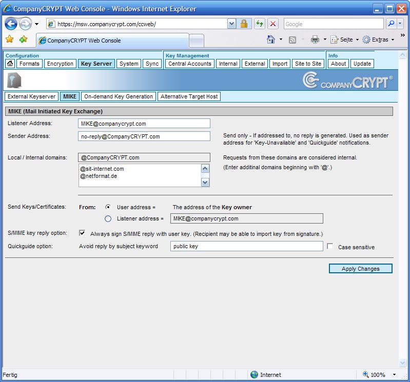Viewport: 410px width, 382px height.
Task: Open the zoom level dropdown arrow
Action: (394, 375)
